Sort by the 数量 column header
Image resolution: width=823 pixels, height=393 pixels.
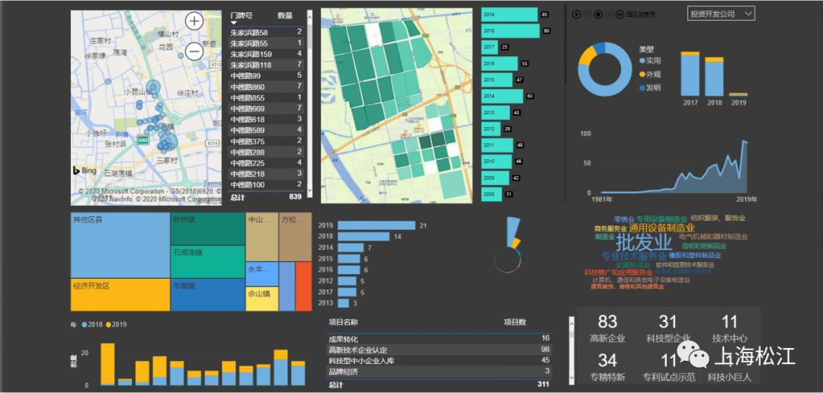[285, 16]
